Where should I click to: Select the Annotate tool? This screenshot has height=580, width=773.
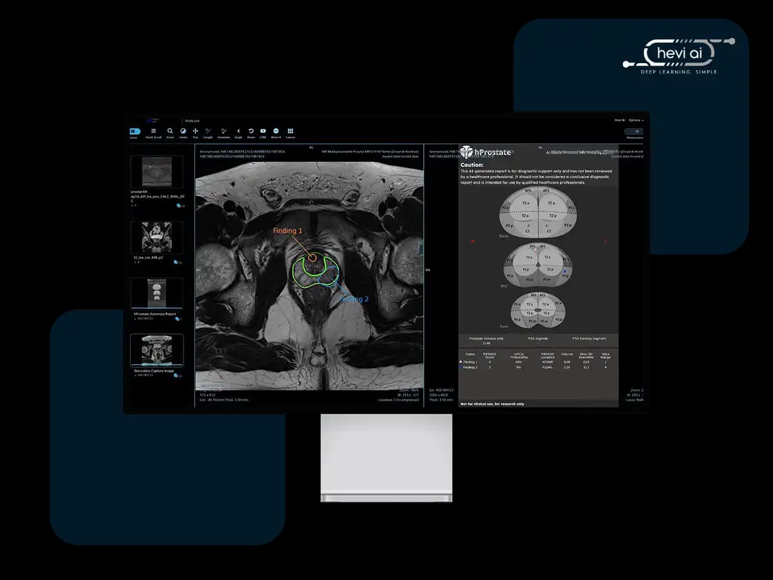coord(224,133)
